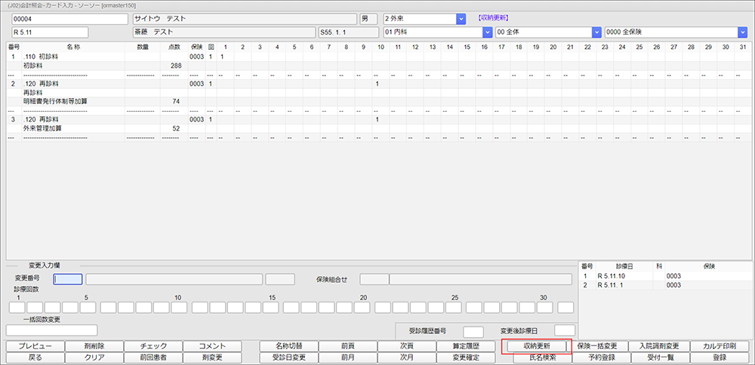Go to next month with 次月
Screen dimensions: 755x365
[407, 357]
